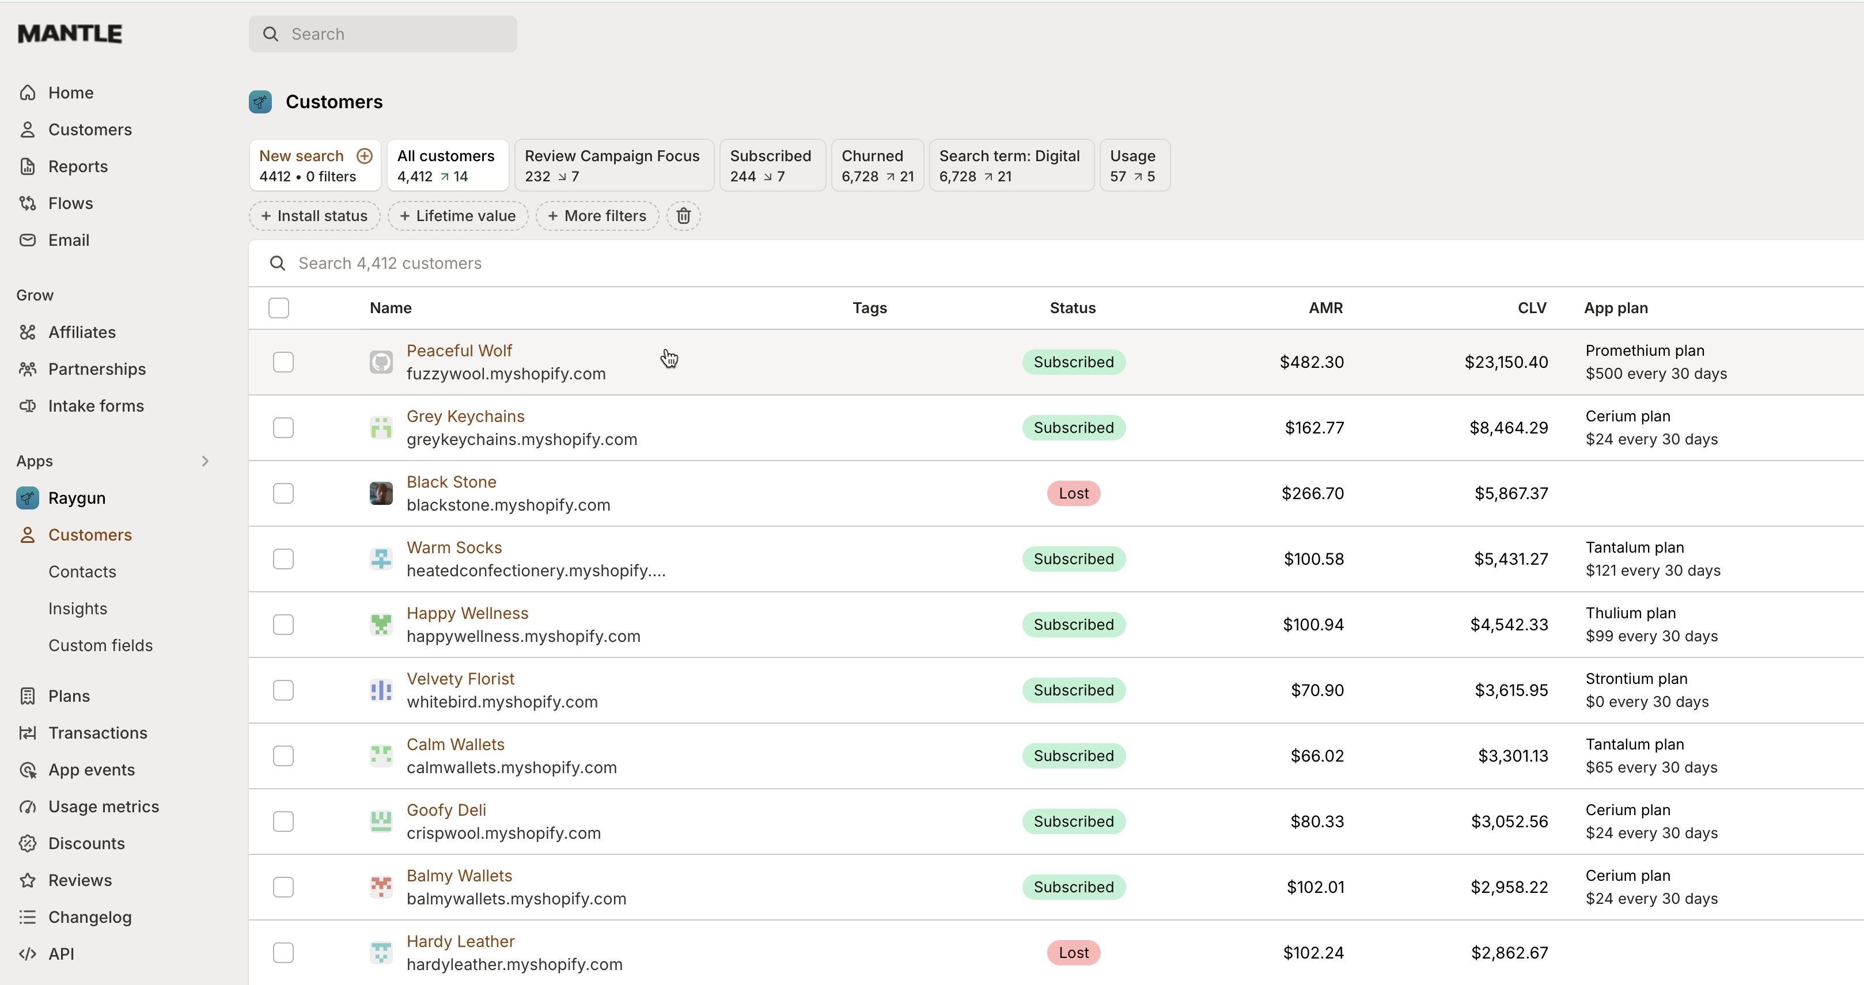Open More filters options
1864x985 pixels.
[597, 215]
